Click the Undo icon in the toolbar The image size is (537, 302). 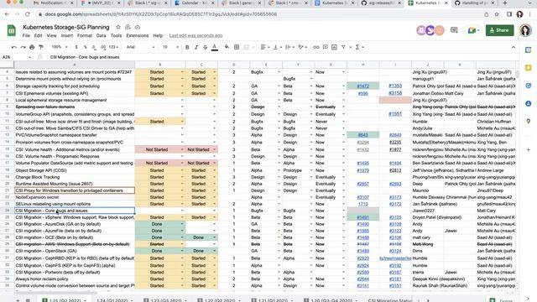tap(13, 47)
